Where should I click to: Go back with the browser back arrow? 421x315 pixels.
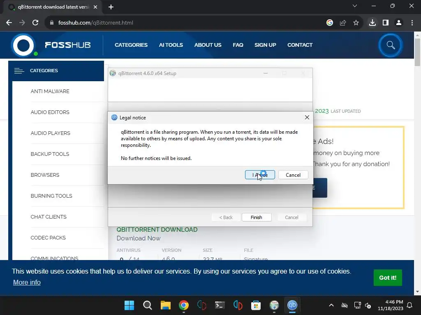pos(9,23)
